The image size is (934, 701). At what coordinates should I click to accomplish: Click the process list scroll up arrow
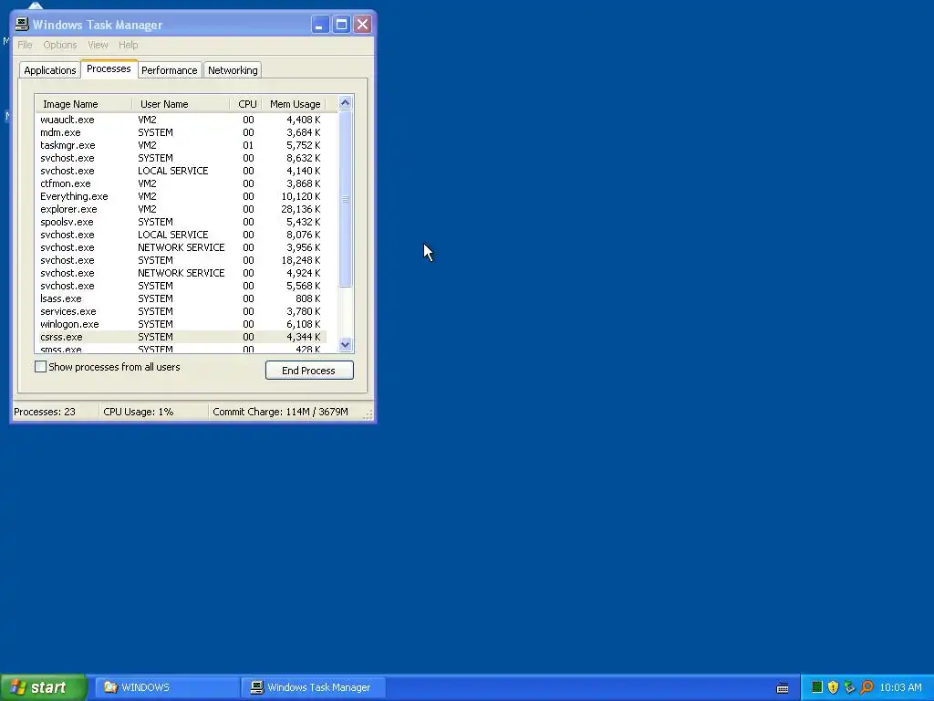[x=345, y=103]
